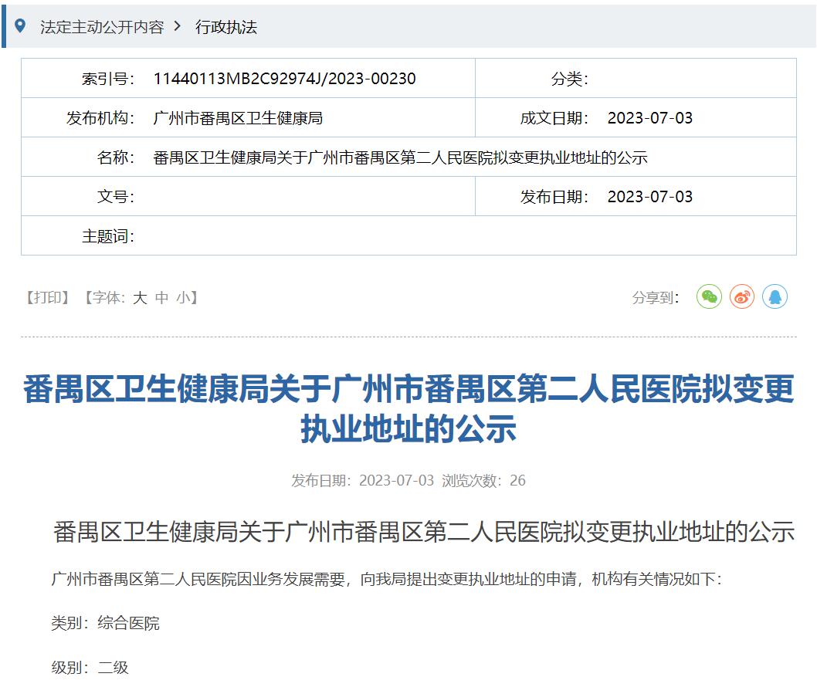817x687 pixels.
Task: Click the blue QQ penguin icon
Action: click(775, 296)
